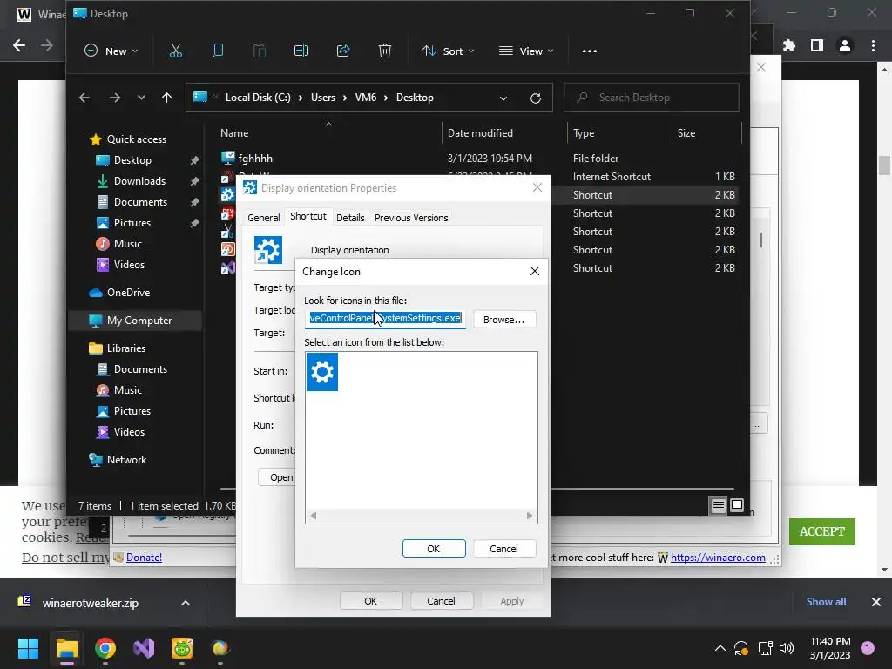This screenshot has height=669, width=892.
Task: Click the Share icon in Explorer toolbar
Action: click(343, 51)
